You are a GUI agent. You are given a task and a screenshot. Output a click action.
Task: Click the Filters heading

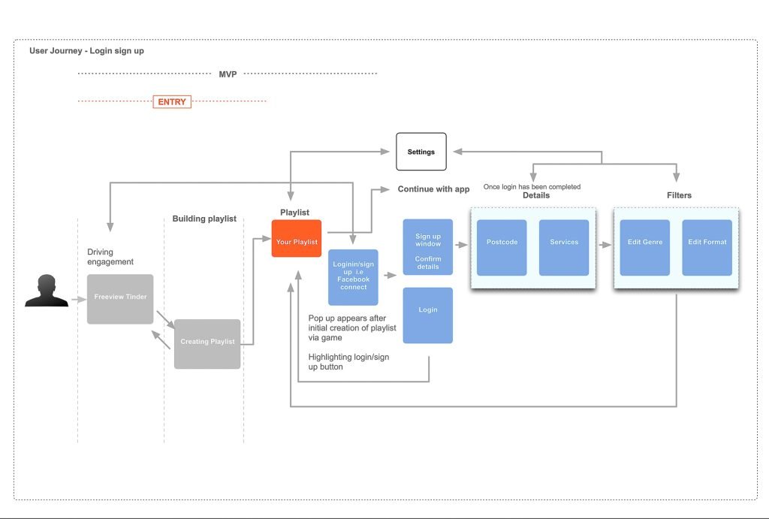(678, 195)
